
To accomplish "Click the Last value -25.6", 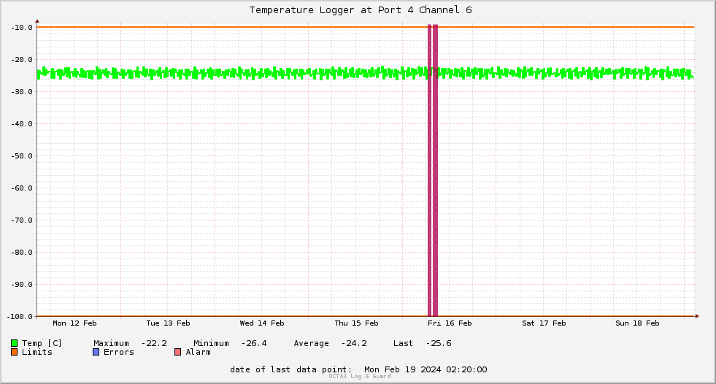I will tap(439, 343).
